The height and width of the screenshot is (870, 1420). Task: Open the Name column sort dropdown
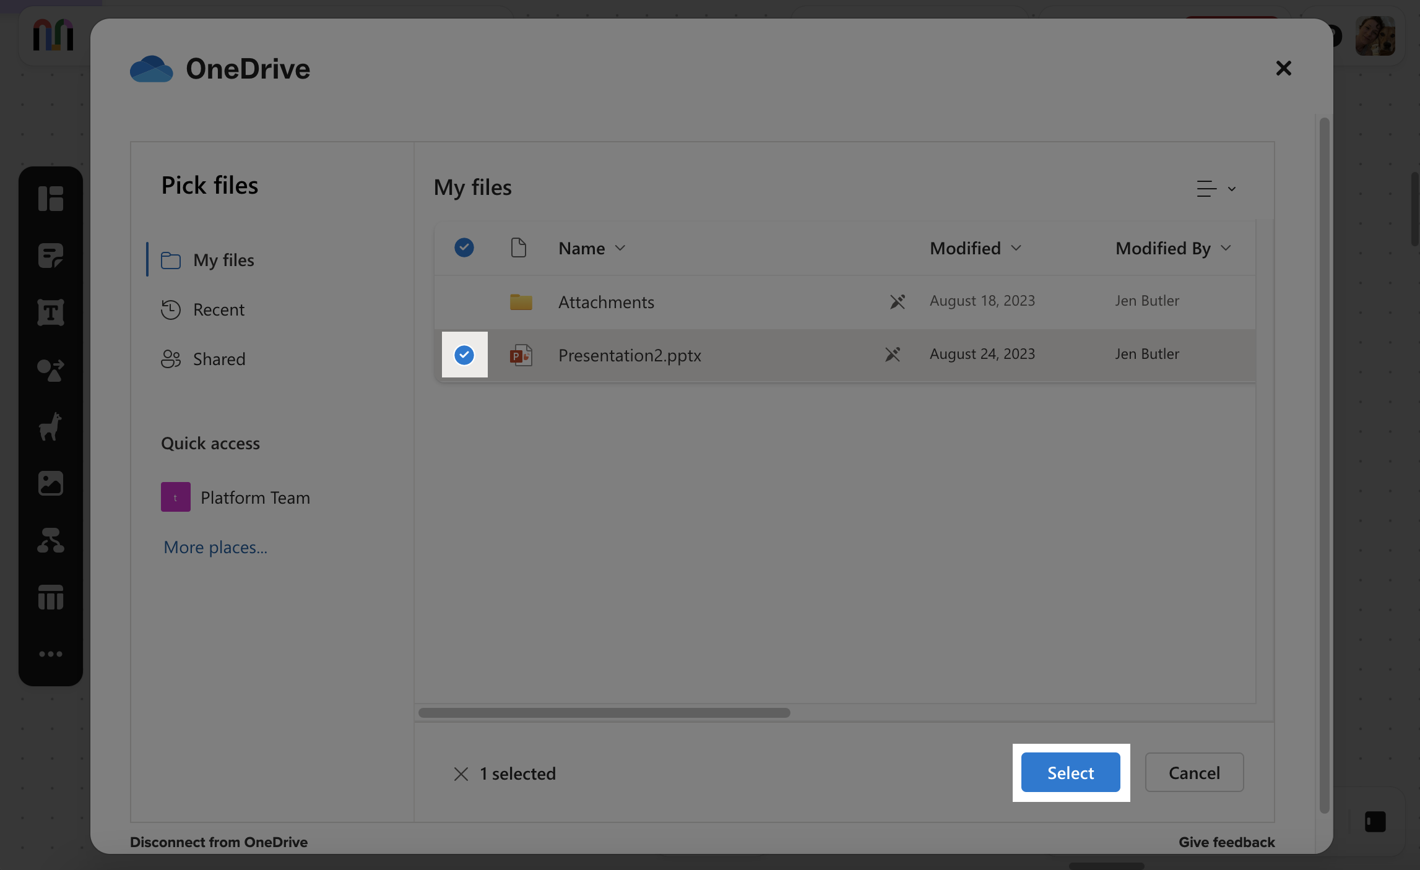[620, 248]
